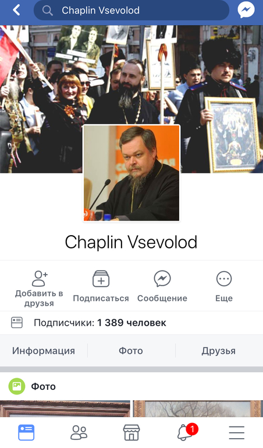Viewport: 263px width, 448px height.
Task: Switch to Фото tab
Action: tap(131, 351)
